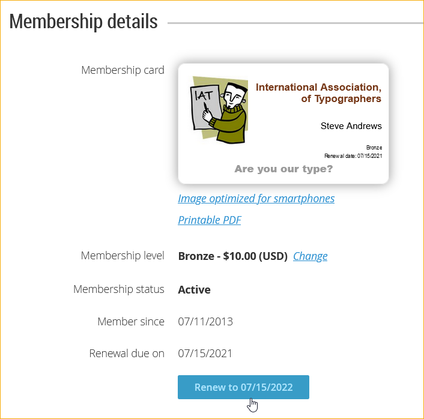Click the Membership level label
The width and height of the screenshot is (424, 419).
coord(123,256)
